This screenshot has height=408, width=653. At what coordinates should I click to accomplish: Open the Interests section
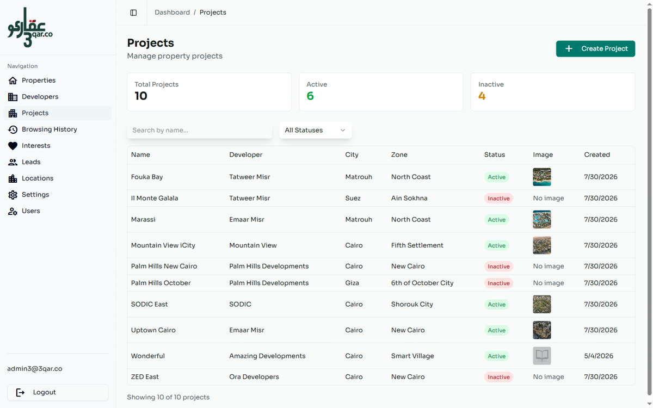(58, 146)
